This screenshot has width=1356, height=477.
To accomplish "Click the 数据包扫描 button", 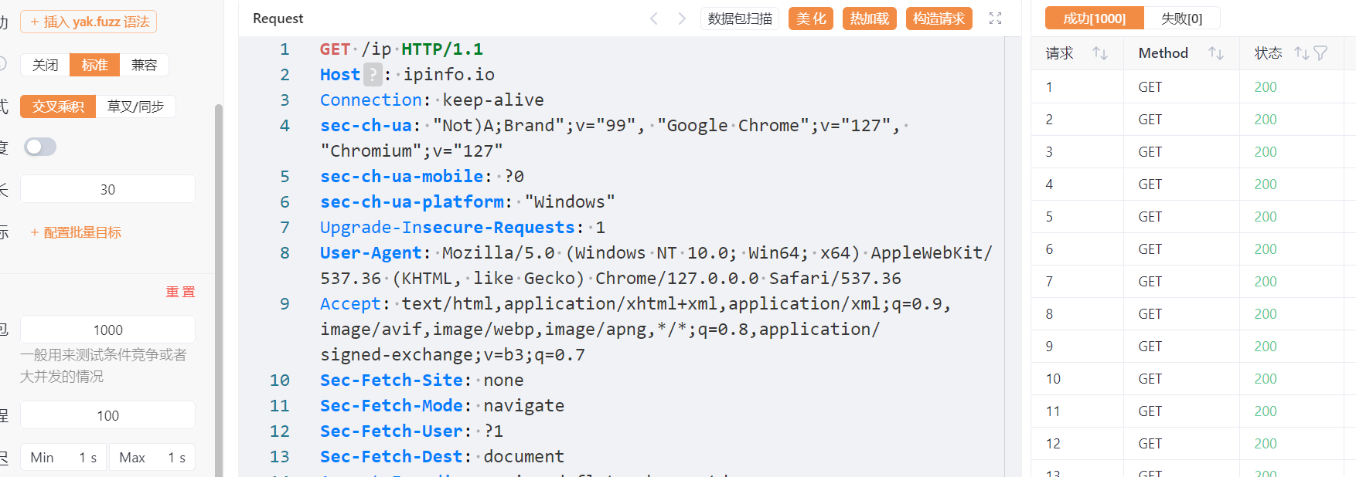I will pos(740,19).
